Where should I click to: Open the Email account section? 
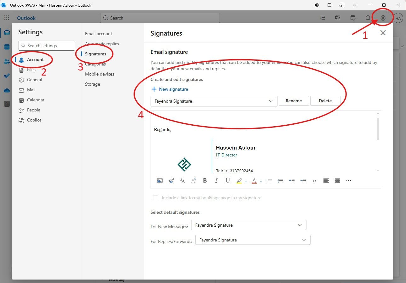(99, 34)
